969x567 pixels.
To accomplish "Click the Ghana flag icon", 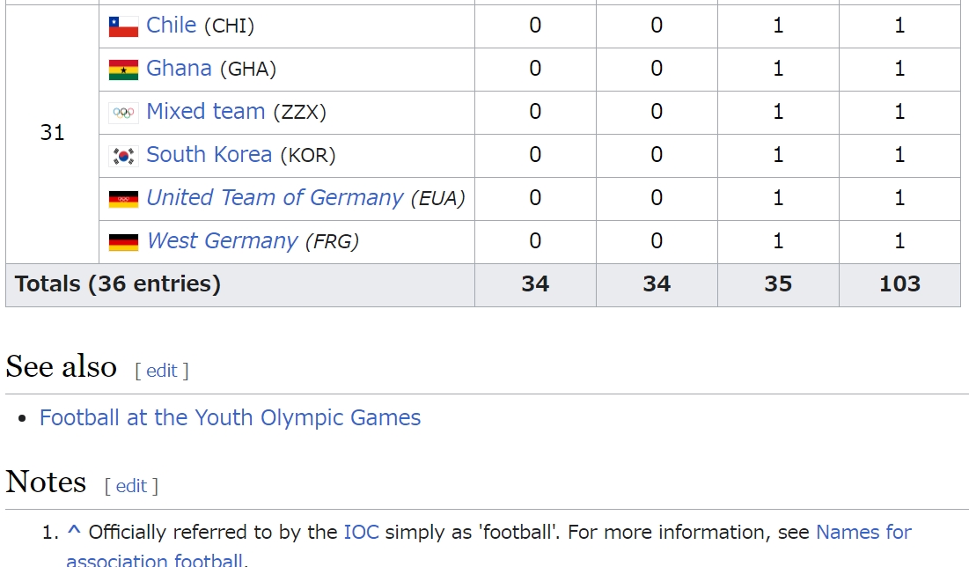I will (123, 70).
